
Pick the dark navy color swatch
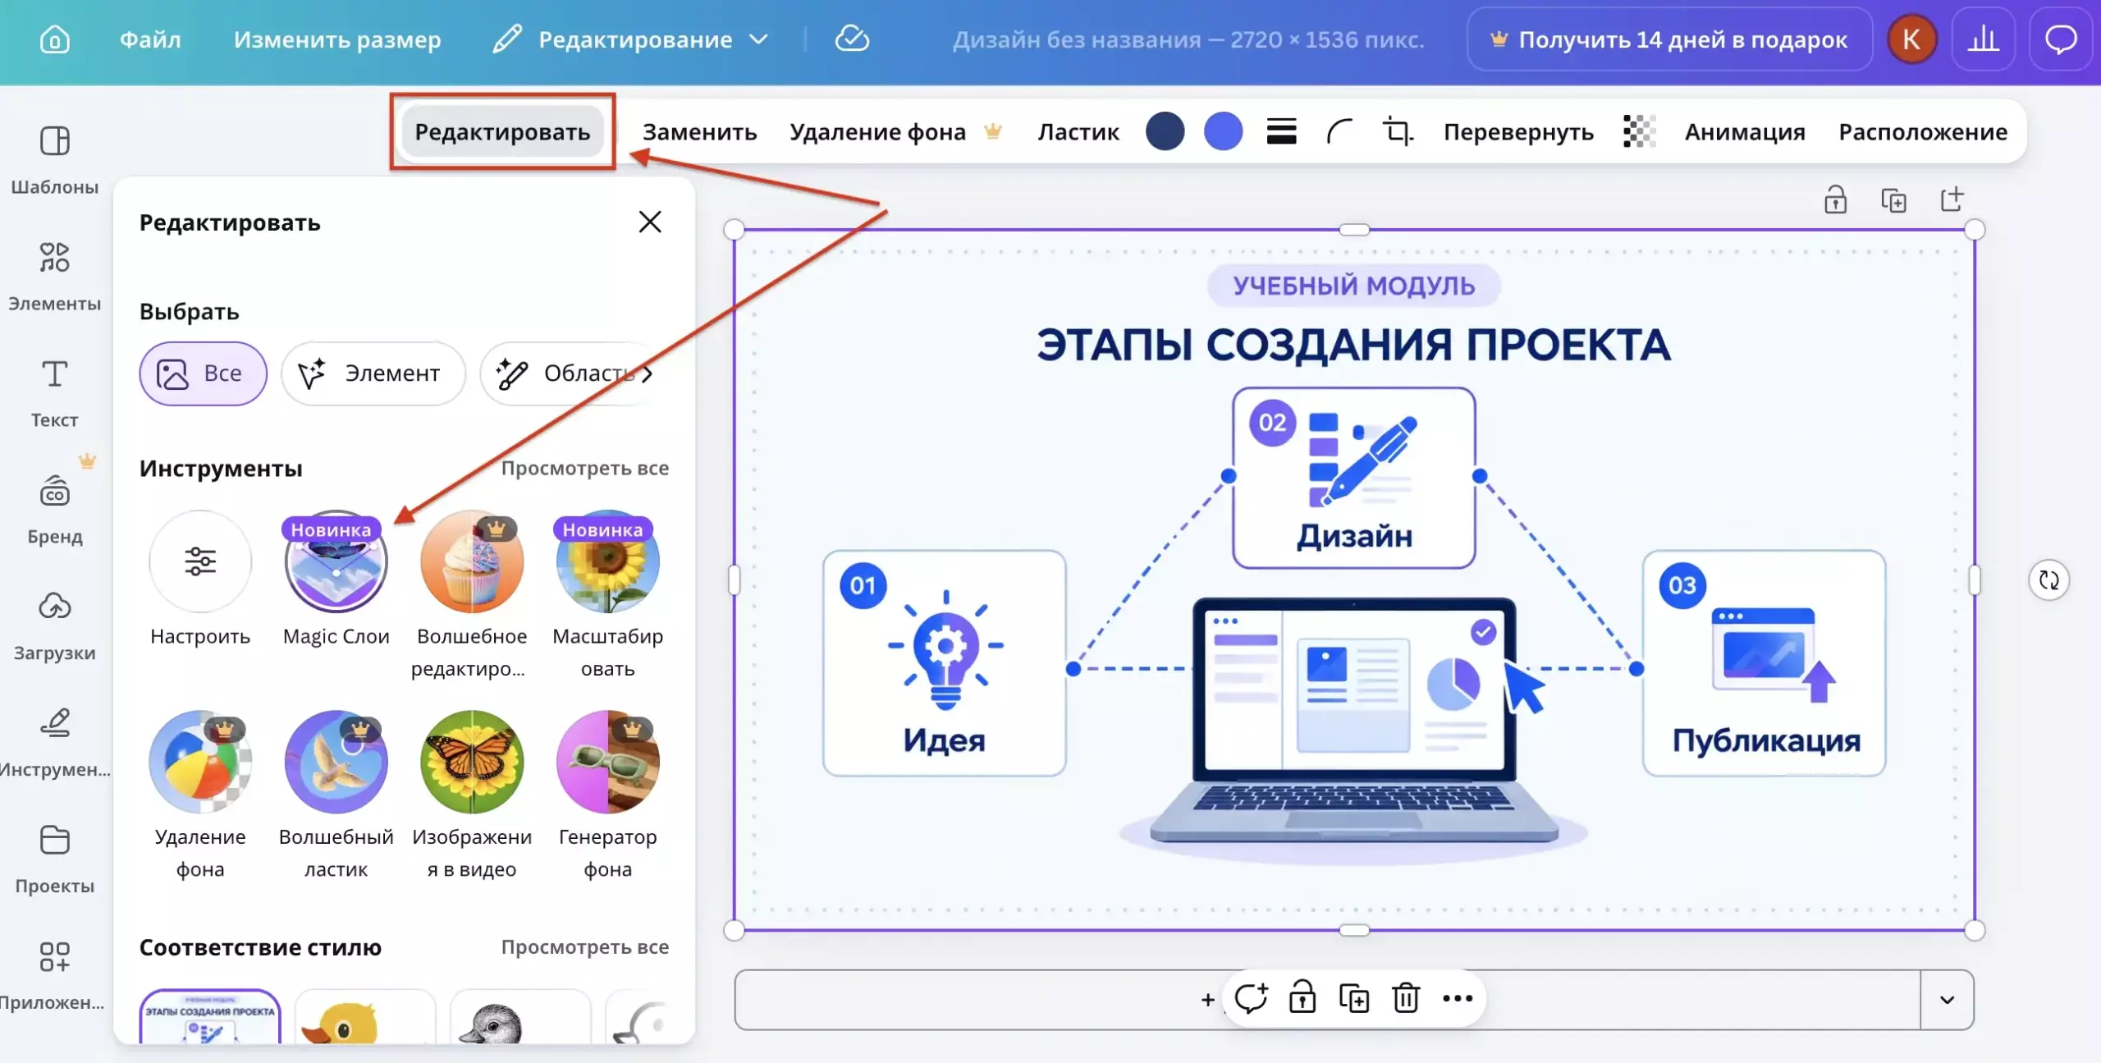pos(1165,131)
